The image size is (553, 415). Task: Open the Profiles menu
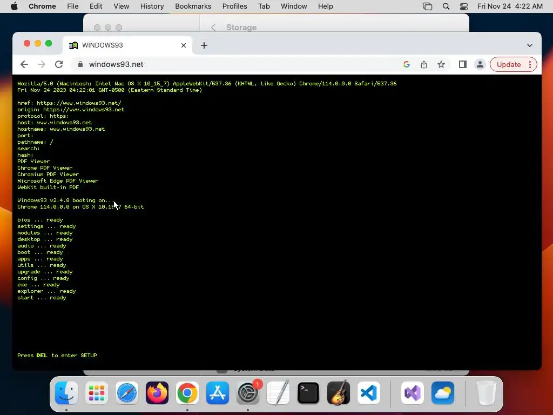pos(234,6)
